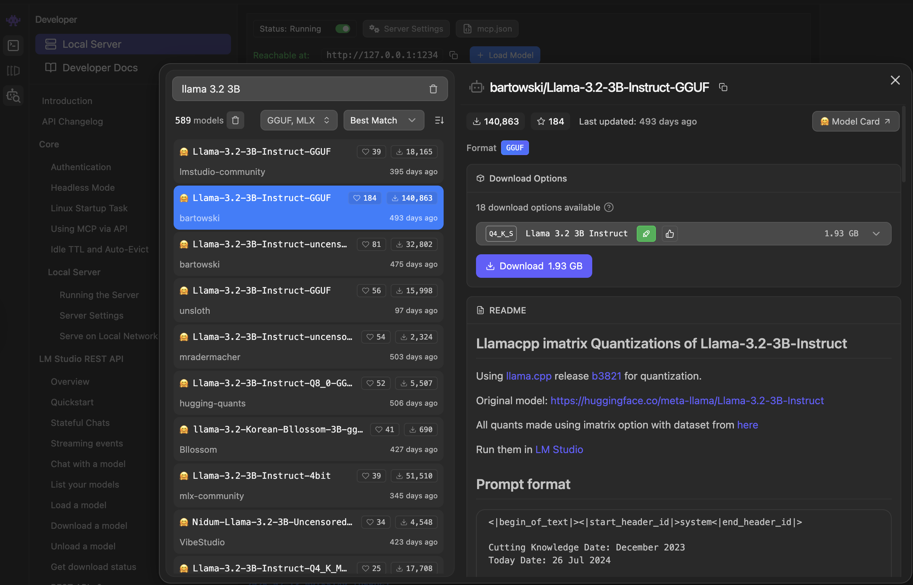This screenshot has width=913, height=585.
Task: Click the green rocket icon on Q4_K_S row
Action: pos(646,234)
